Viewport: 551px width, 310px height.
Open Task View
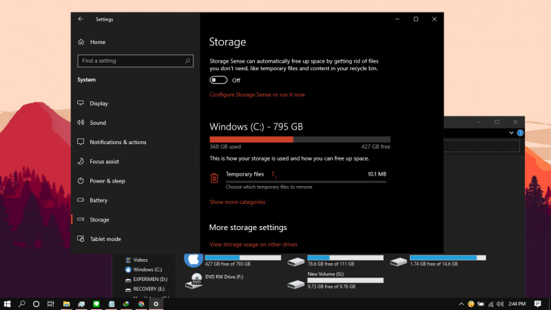pyautogui.click(x=51, y=304)
